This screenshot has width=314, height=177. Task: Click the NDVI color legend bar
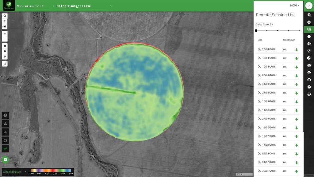point(51,171)
